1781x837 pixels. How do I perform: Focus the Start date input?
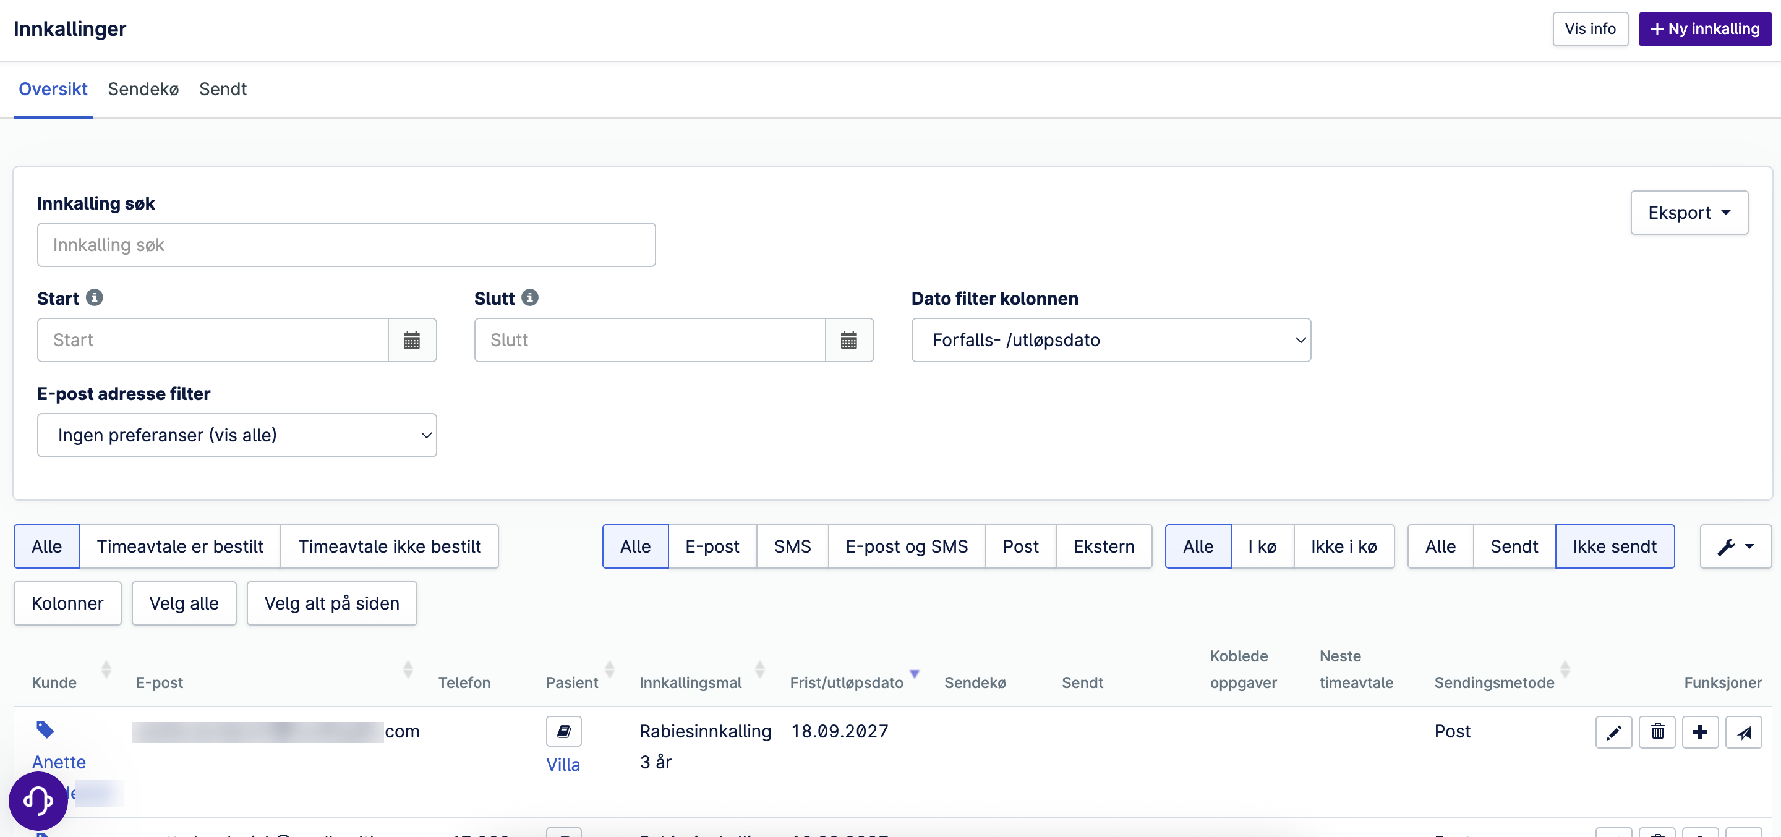pos(213,340)
